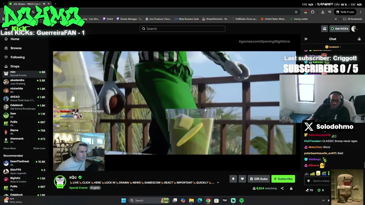The width and height of the screenshot is (365, 205).
Task: Open Bigfoltz Slots & Casino channel
Action: (x=24, y=180)
